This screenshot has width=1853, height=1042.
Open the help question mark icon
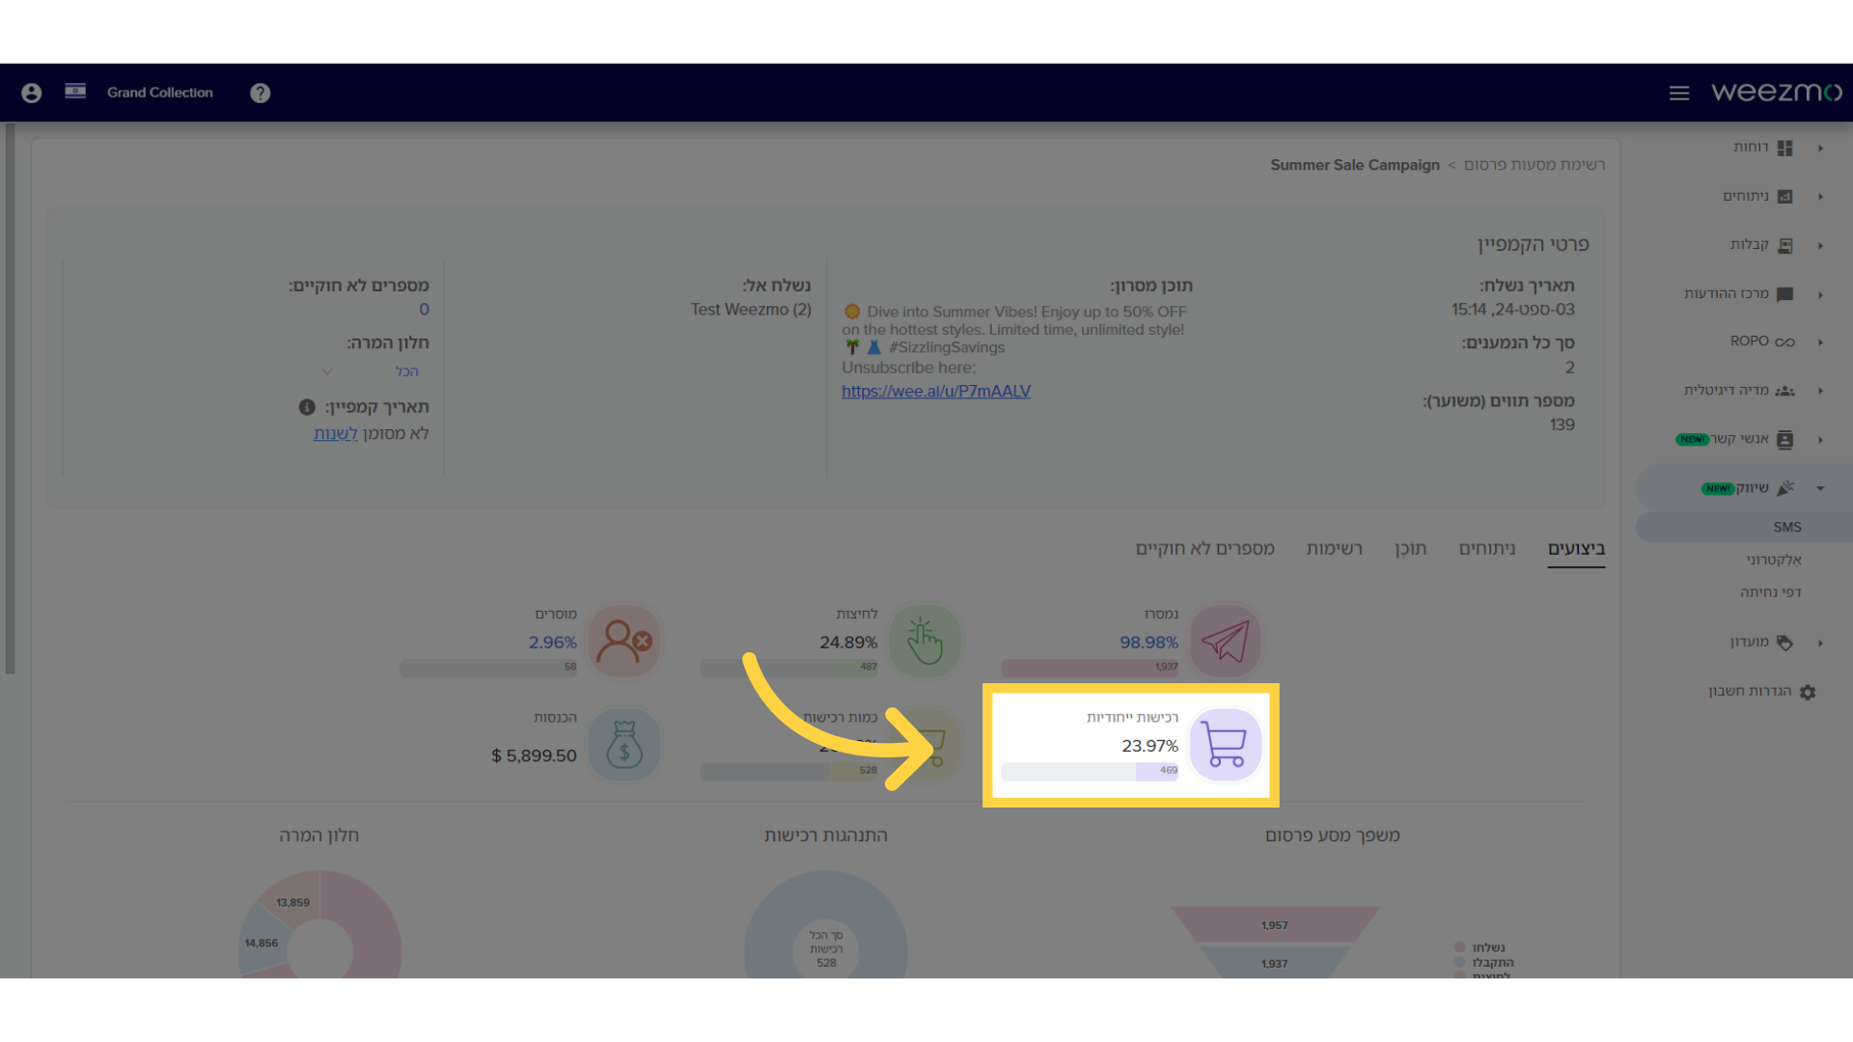[260, 93]
